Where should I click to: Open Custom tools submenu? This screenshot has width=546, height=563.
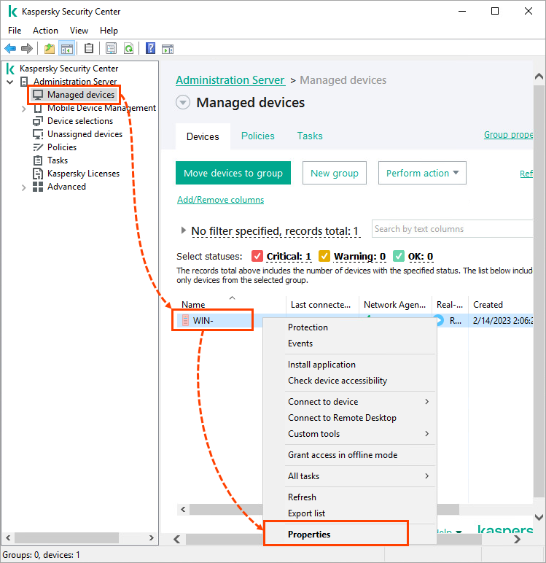click(360, 434)
